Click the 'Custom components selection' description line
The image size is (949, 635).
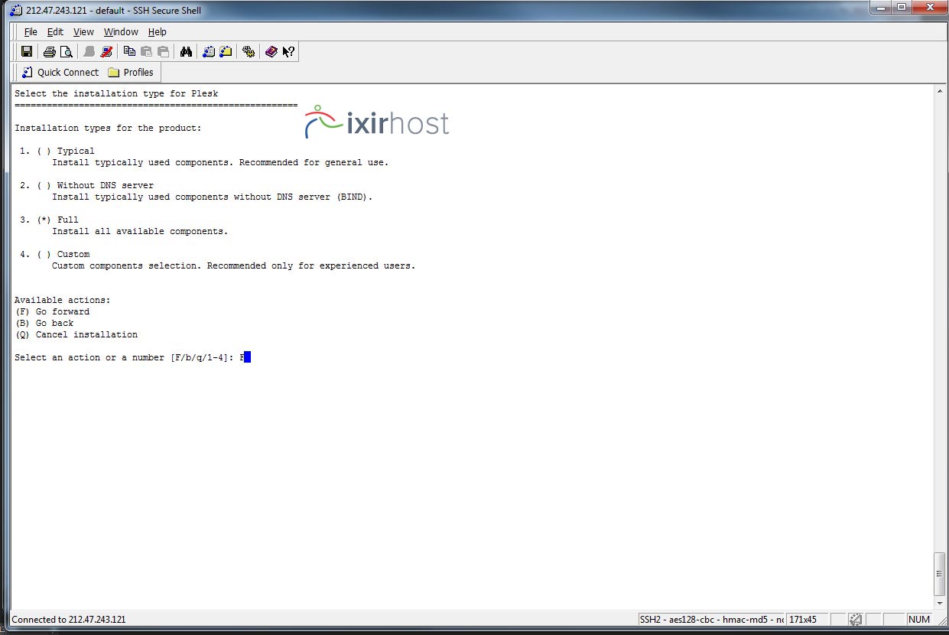(234, 265)
